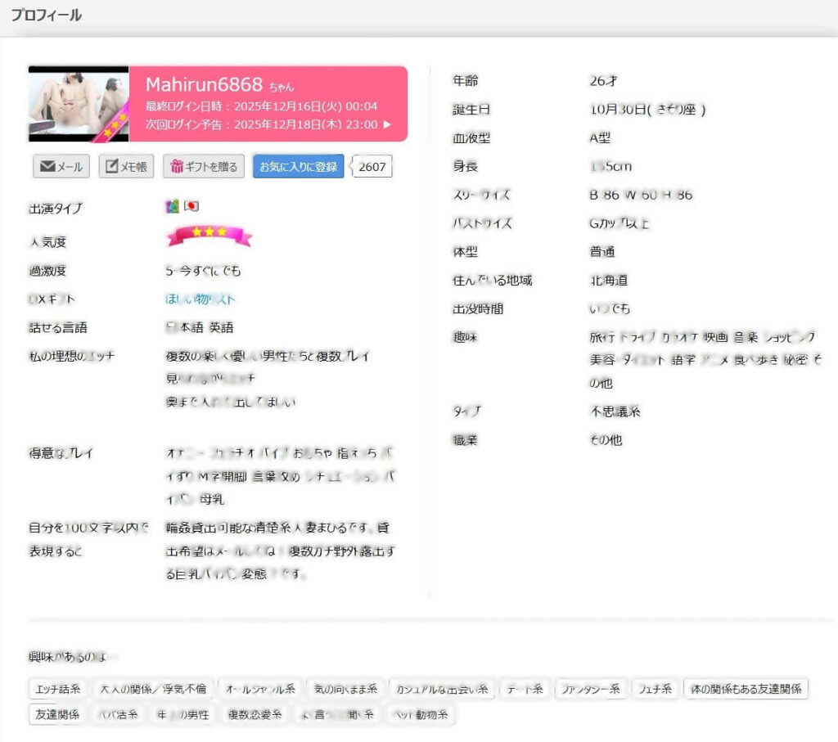This screenshot has width=838, height=742.
Task: Click the memo pad icon on メモ帳
Action: pyautogui.click(x=111, y=167)
